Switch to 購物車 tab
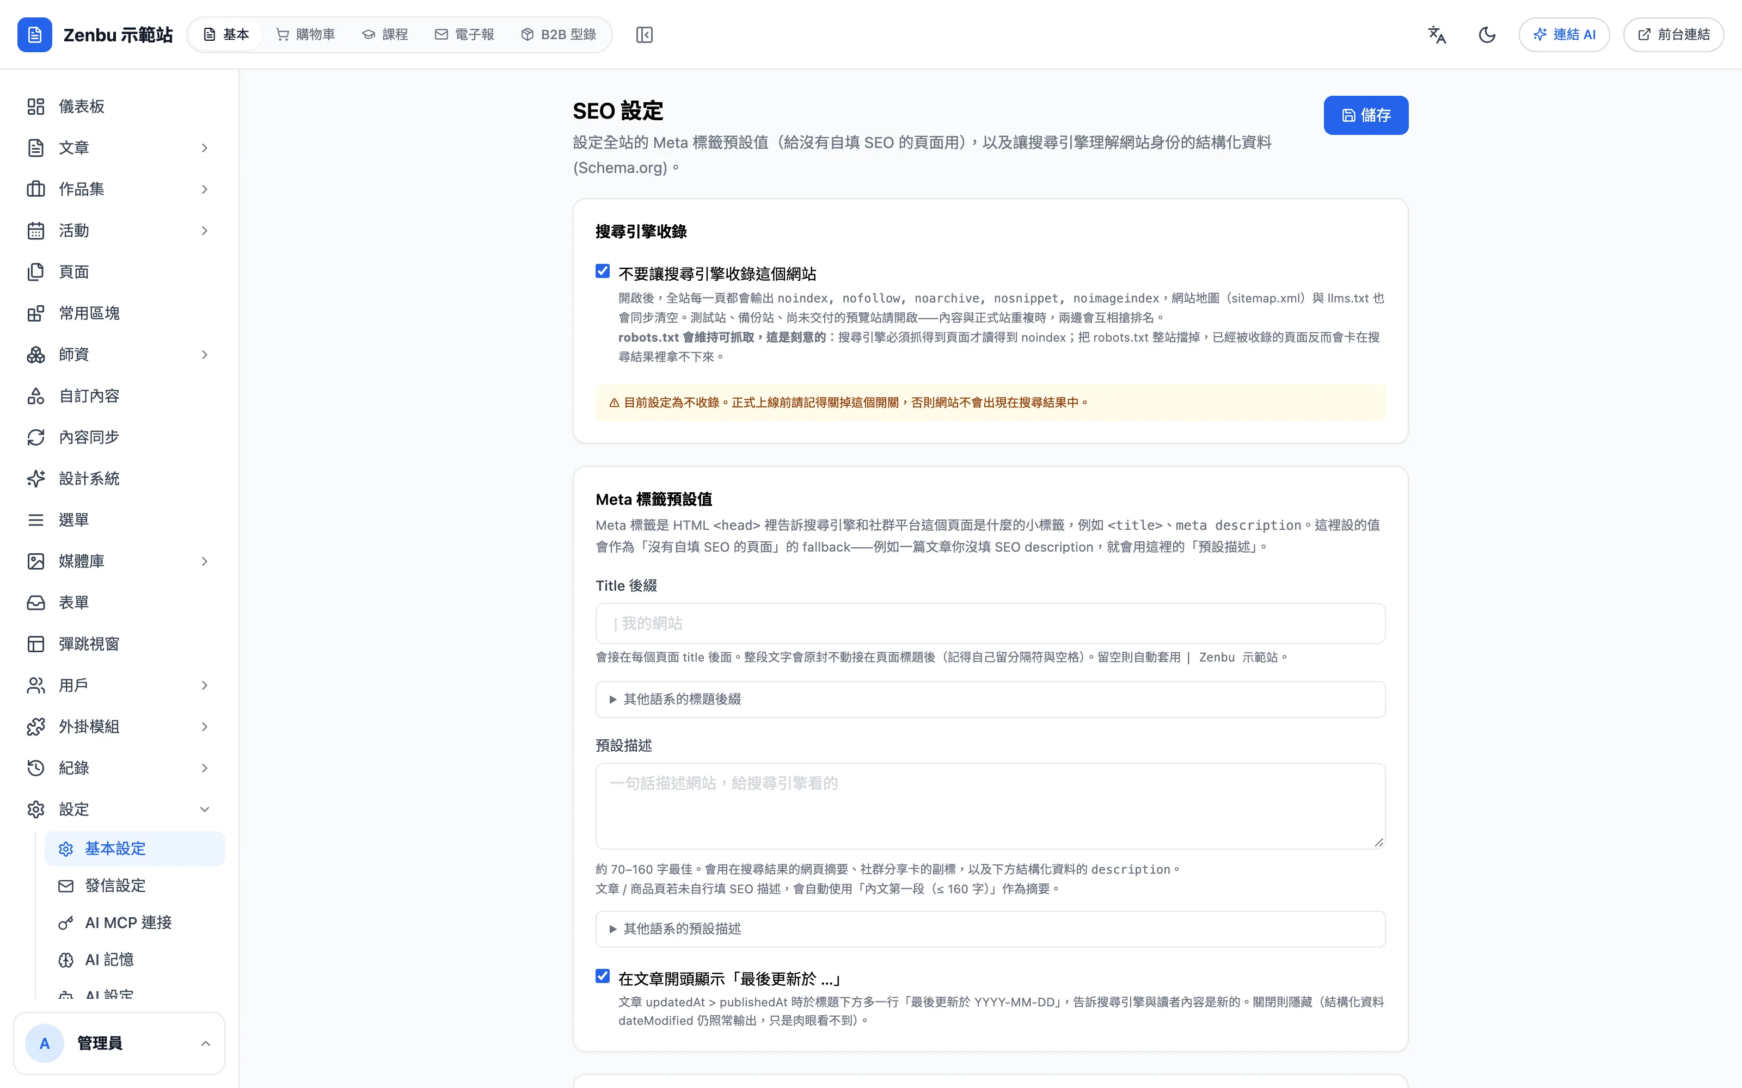 pos(306,34)
